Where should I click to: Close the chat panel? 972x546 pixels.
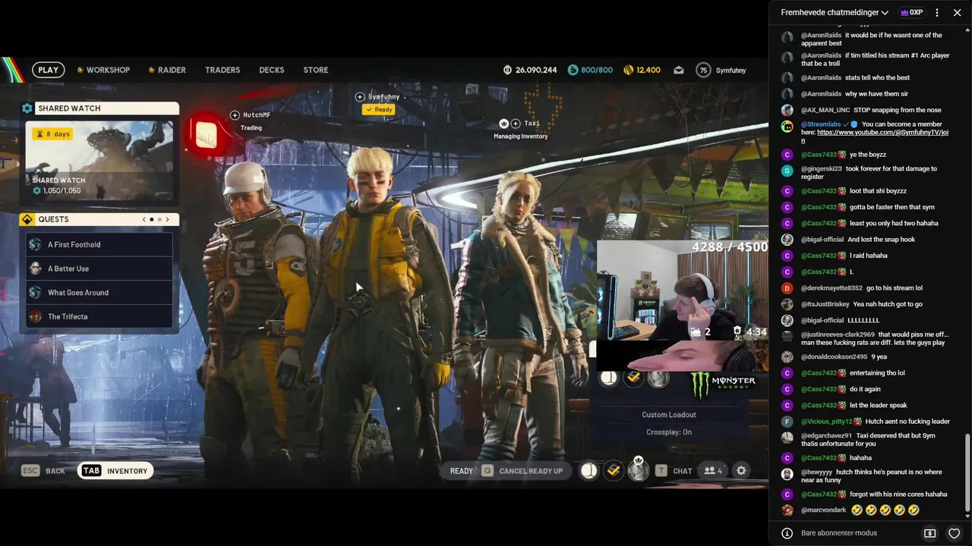coord(957,12)
